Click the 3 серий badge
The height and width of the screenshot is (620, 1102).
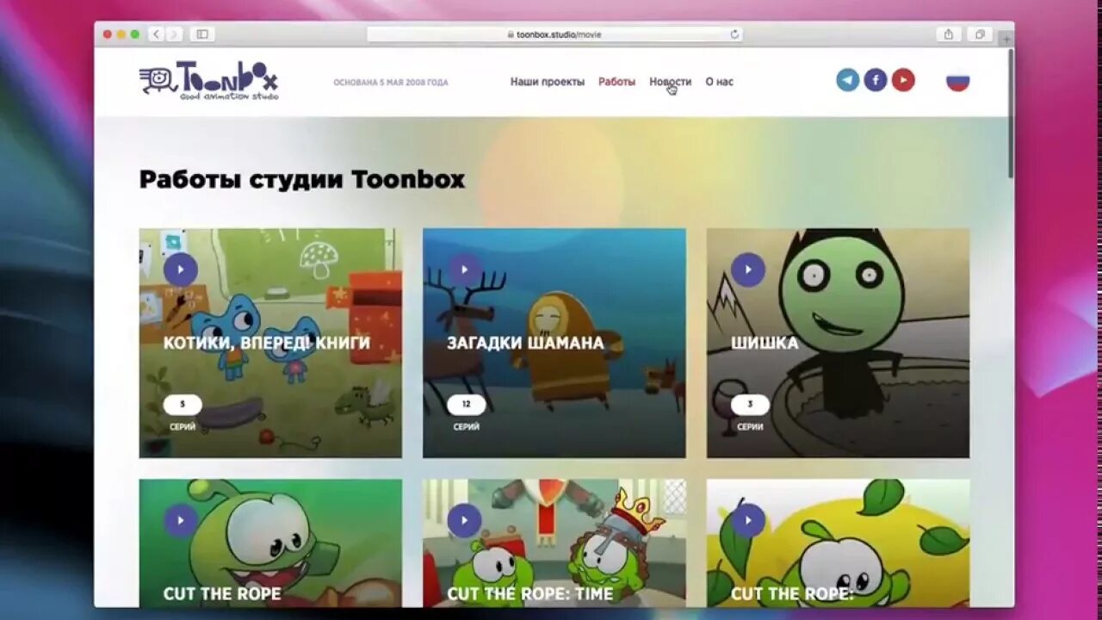tap(750, 405)
